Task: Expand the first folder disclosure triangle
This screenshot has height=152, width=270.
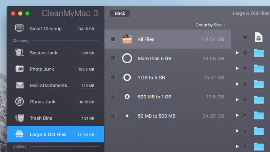Action: (x=237, y=53)
